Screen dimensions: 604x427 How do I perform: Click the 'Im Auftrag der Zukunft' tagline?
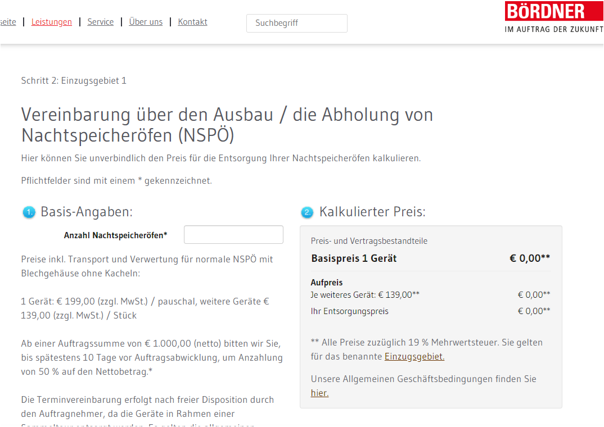[553, 29]
